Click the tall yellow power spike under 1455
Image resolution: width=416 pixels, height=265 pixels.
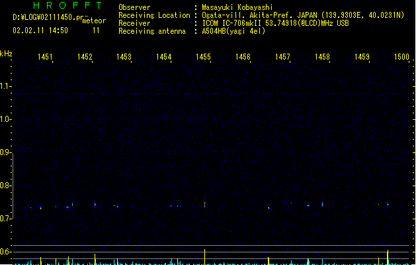tap(204, 257)
